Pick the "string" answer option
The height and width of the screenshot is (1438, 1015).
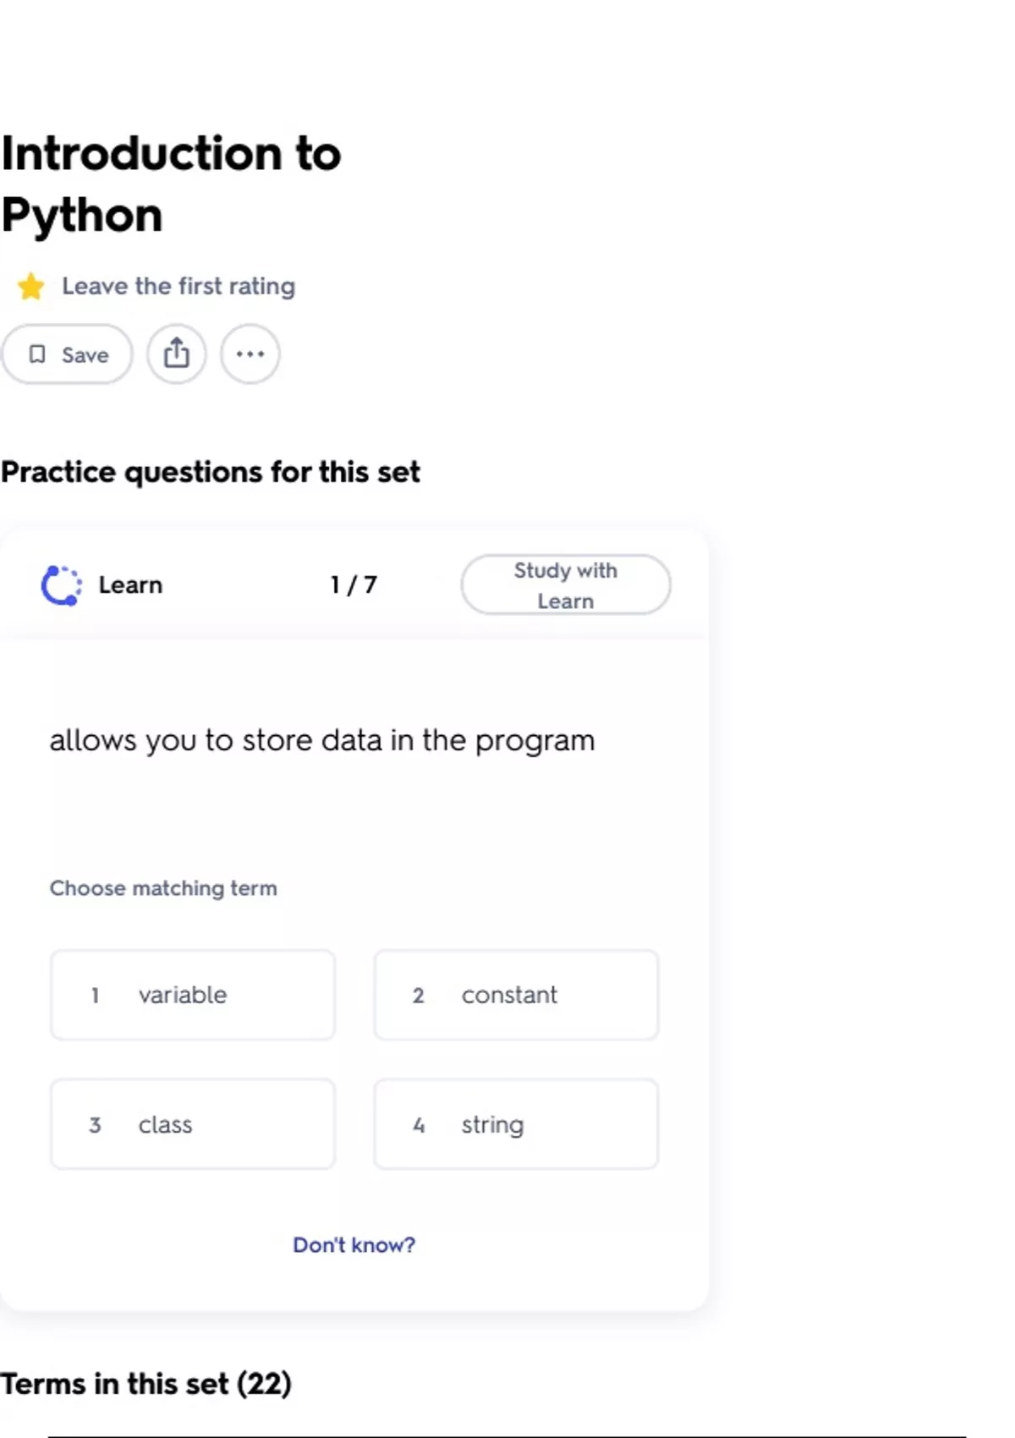click(x=516, y=1124)
